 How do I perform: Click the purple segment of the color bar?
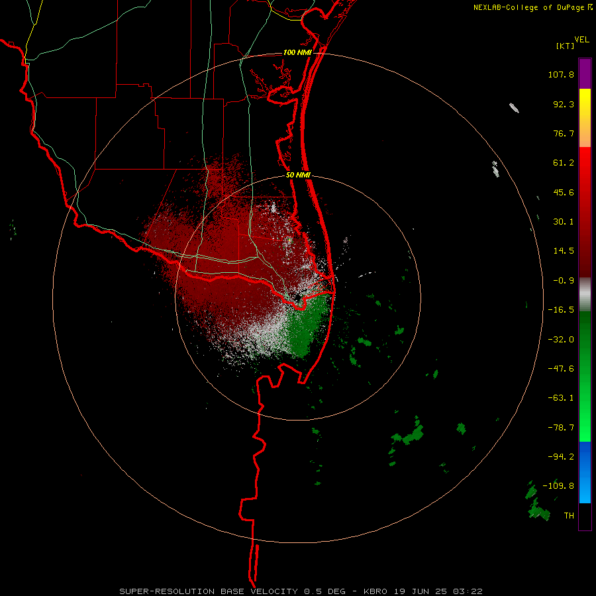pos(585,74)
